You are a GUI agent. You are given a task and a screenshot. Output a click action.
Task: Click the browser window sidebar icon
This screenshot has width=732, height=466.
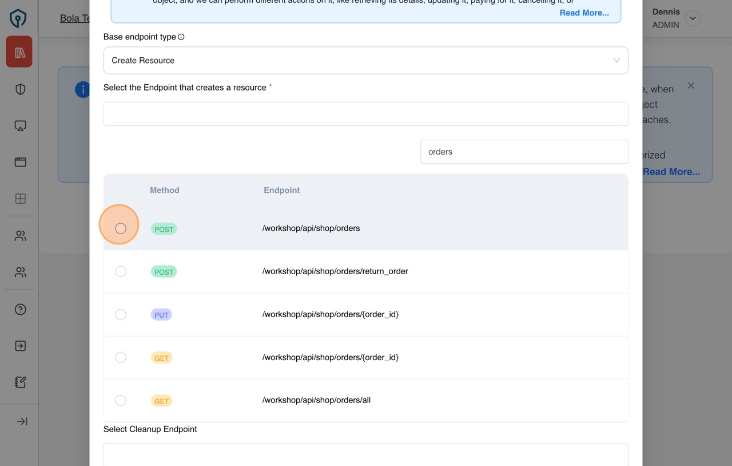point(19,162)
